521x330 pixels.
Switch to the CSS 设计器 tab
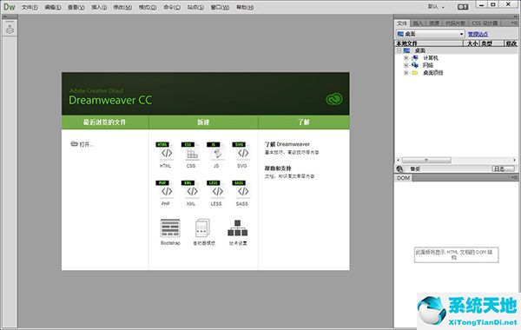485,23
